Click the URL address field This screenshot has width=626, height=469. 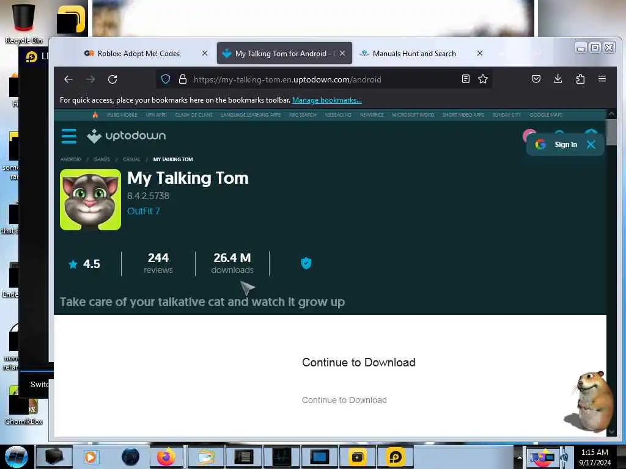323,79
